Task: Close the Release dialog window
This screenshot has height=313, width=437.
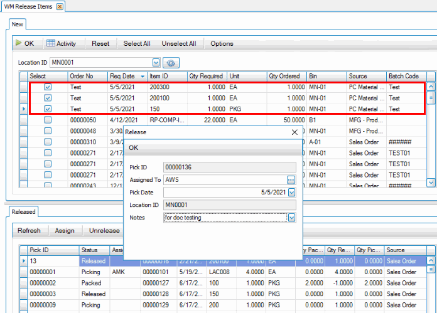Action: tap(294, 132)
